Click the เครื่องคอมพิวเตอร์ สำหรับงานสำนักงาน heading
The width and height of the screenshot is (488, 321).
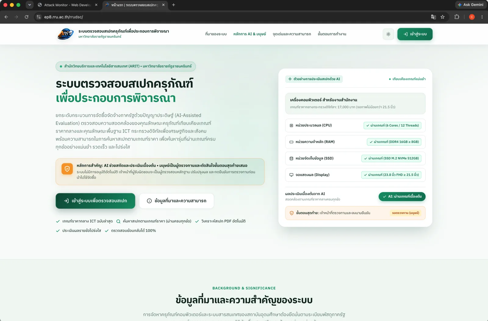click(324, 100)
